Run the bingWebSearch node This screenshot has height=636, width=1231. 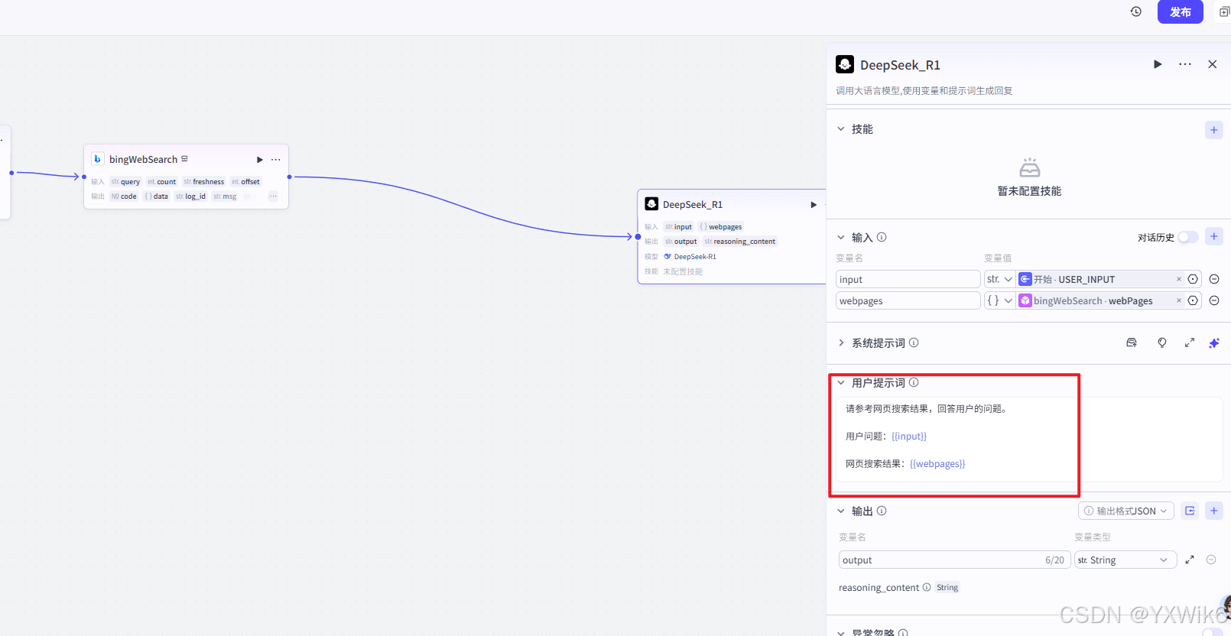coord(260,159)
